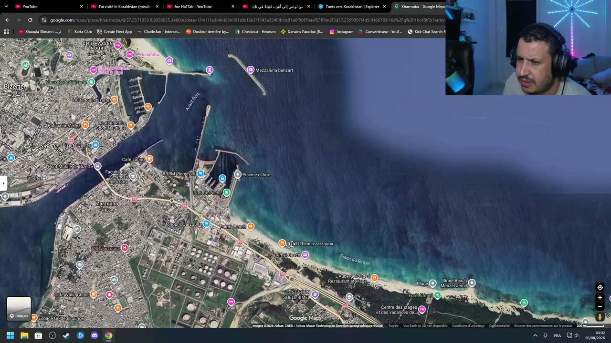Select the Piscine el bort marker
The width and height of the screenshot is (611, 343).
(238, 175)
